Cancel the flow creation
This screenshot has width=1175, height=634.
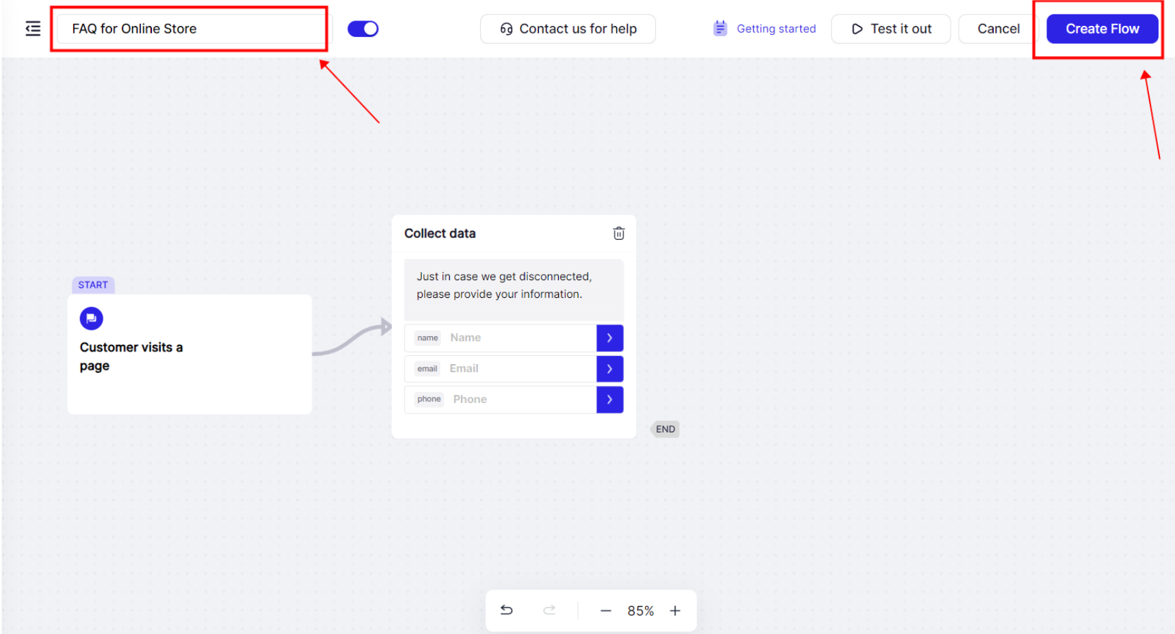point(999,29)
